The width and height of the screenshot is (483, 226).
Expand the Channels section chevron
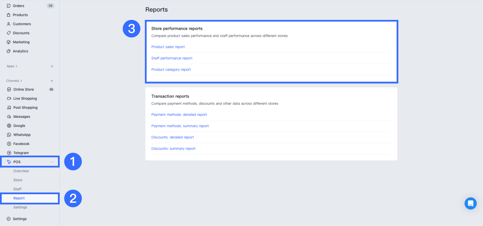21,81
